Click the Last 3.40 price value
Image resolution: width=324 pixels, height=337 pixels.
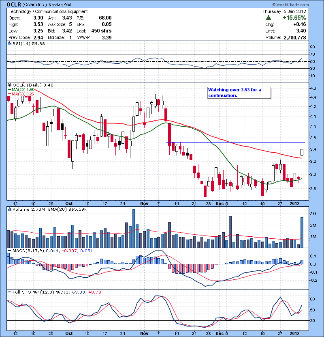click(x=301, y=31)
